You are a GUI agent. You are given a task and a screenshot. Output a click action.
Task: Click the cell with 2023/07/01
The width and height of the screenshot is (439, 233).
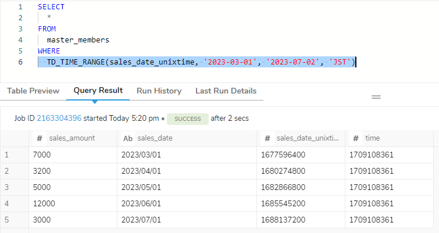187,220
